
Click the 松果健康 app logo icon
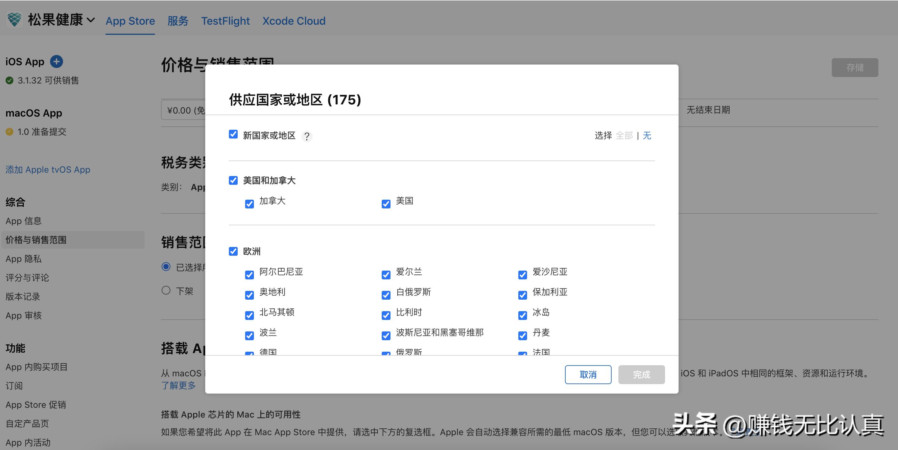point(15,20)
